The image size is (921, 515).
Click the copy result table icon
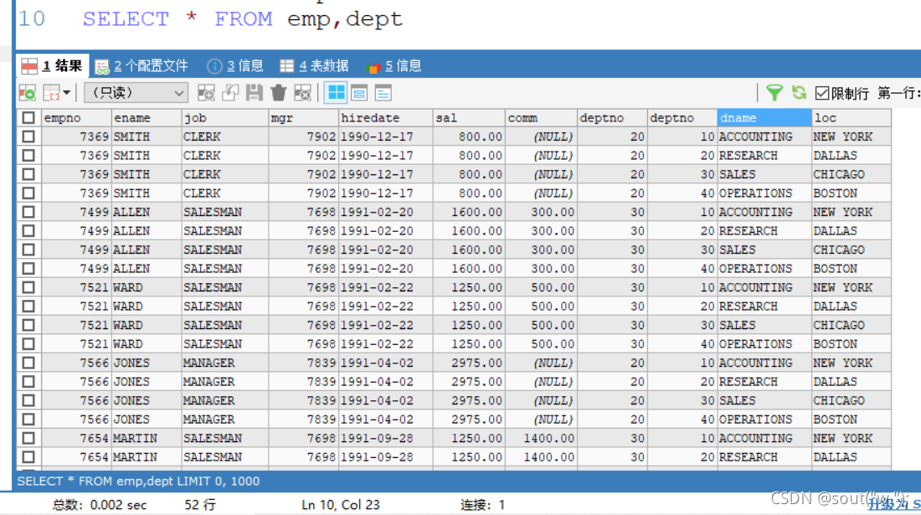[52, 93]
